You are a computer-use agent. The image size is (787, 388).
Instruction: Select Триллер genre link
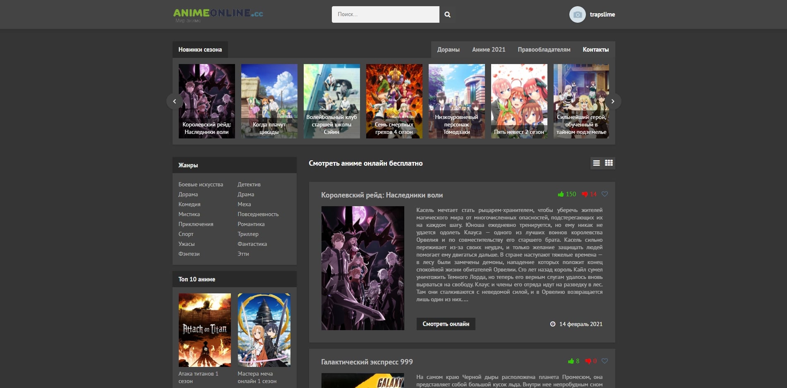point(248,234)
